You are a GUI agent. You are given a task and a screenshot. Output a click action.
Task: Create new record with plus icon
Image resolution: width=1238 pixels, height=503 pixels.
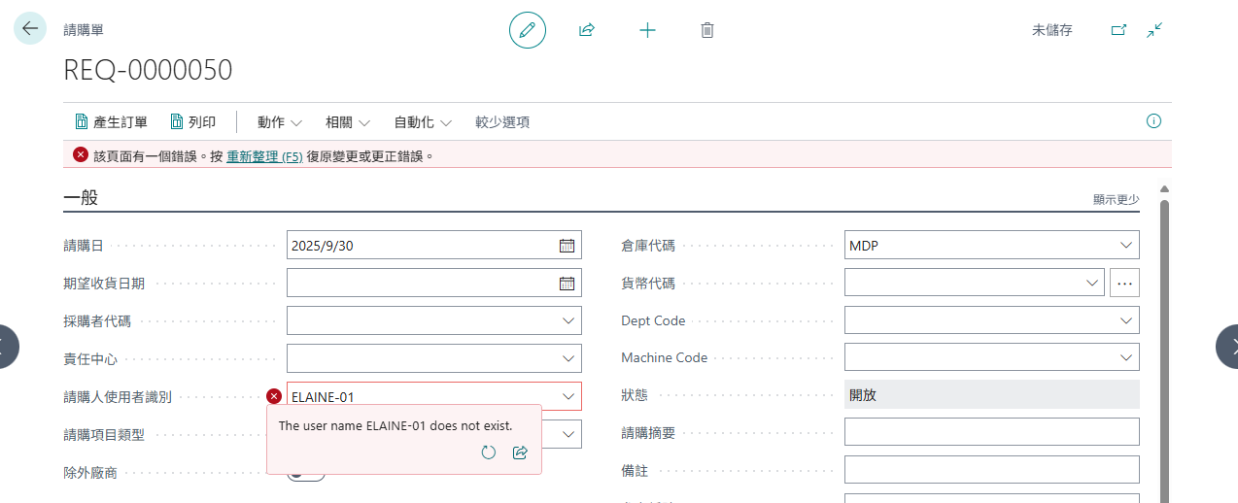[x=647, y=30]
